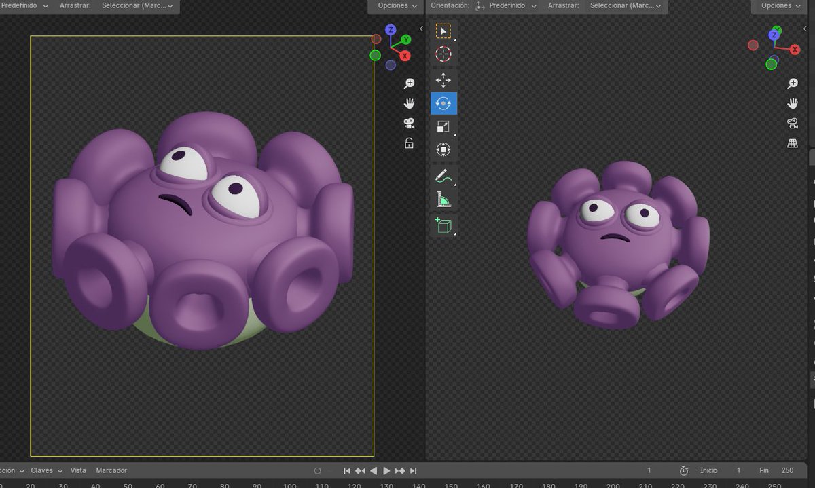815x488 pixels.
Task: Toggle the camera-to-view padlock in left viewport
Action: 409,143
